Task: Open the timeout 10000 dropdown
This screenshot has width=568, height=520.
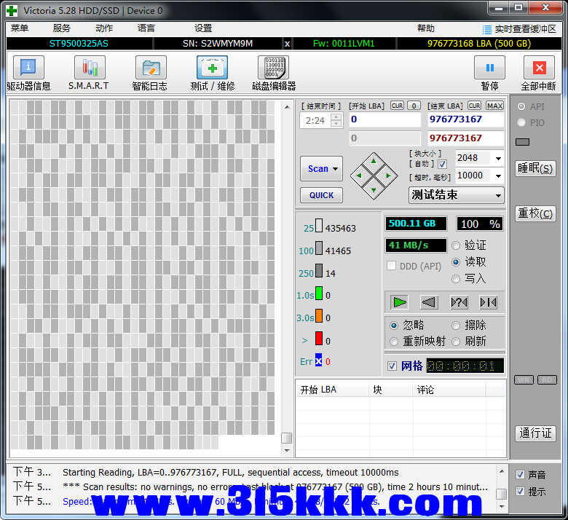Action: click(x=498, y=176)
